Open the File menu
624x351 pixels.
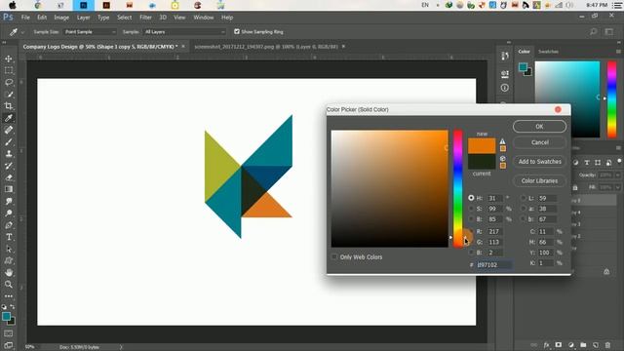pyautogui.click(x=25, y=18)
